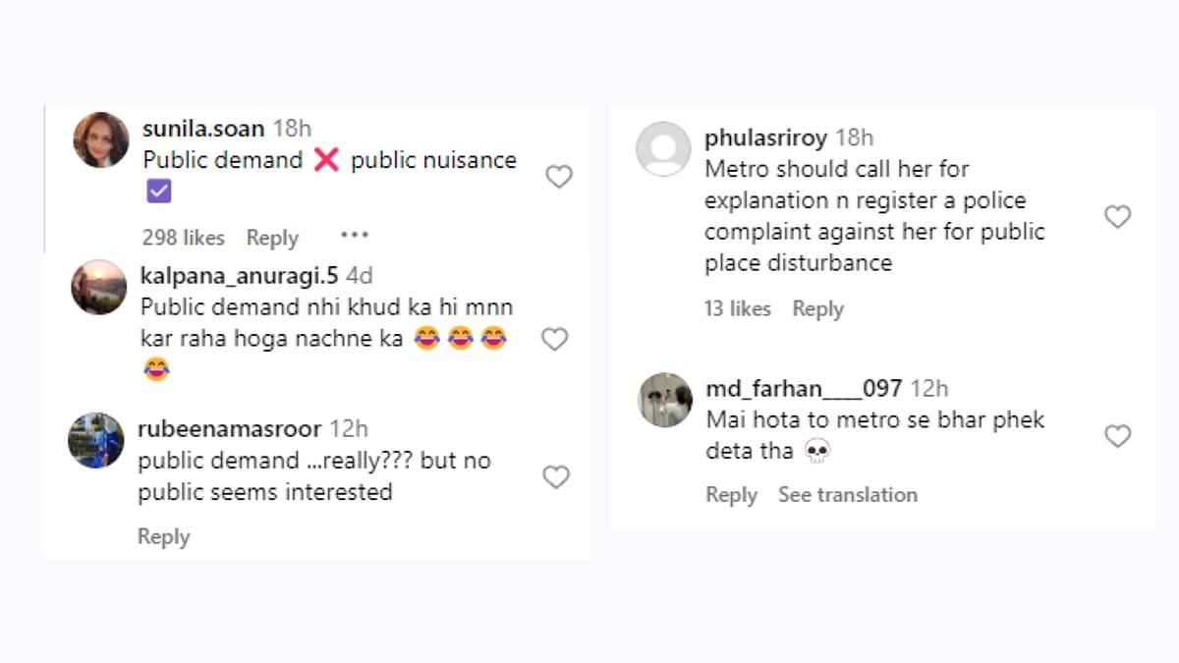This screenshot has width=1179, height=663.
Task: View the 13 likes on phulasriroy's comment
Action: 737,308
